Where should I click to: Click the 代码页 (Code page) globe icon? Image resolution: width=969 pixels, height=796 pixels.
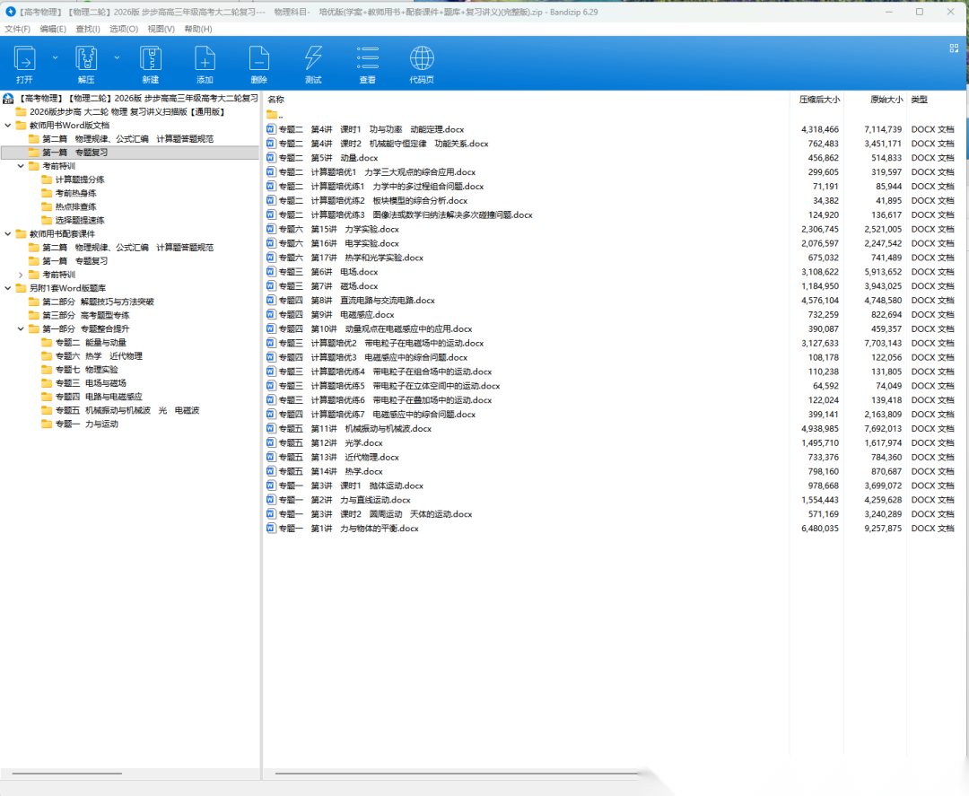click(x=422, y=59)
